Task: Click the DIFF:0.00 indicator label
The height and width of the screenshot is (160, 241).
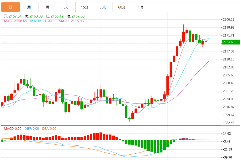Action: tap(32, 129)
